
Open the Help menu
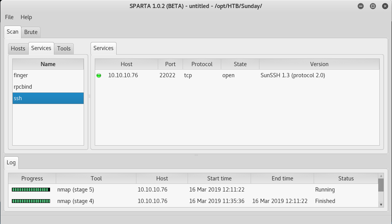(x=26, y=17)
